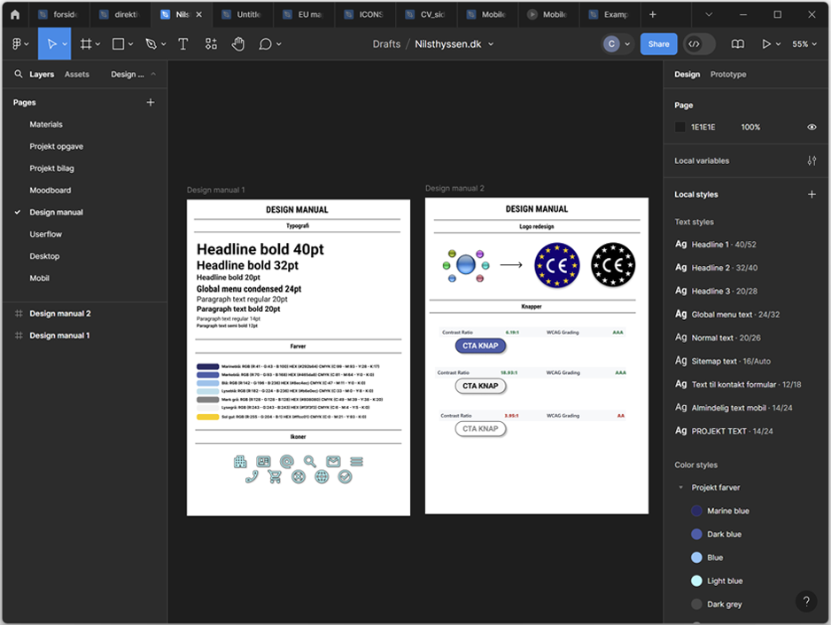Toggle Dev Mode code button
The image size is (831, 625).
pos(695,44)
